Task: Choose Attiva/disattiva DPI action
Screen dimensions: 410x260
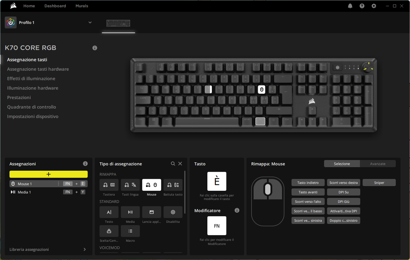Action: click(343, 211)
